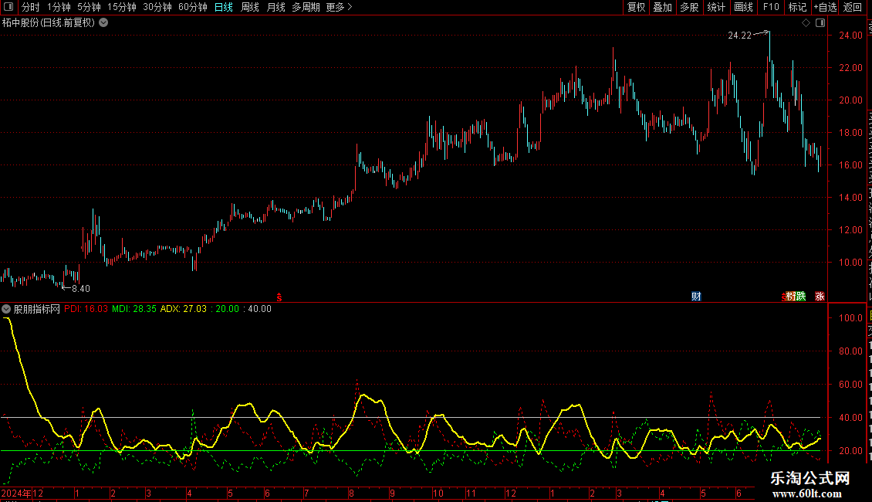Viewport: 872px width, 502px height.
Task: Click 24.00 on the price axis
Action: tap(851, 36)
